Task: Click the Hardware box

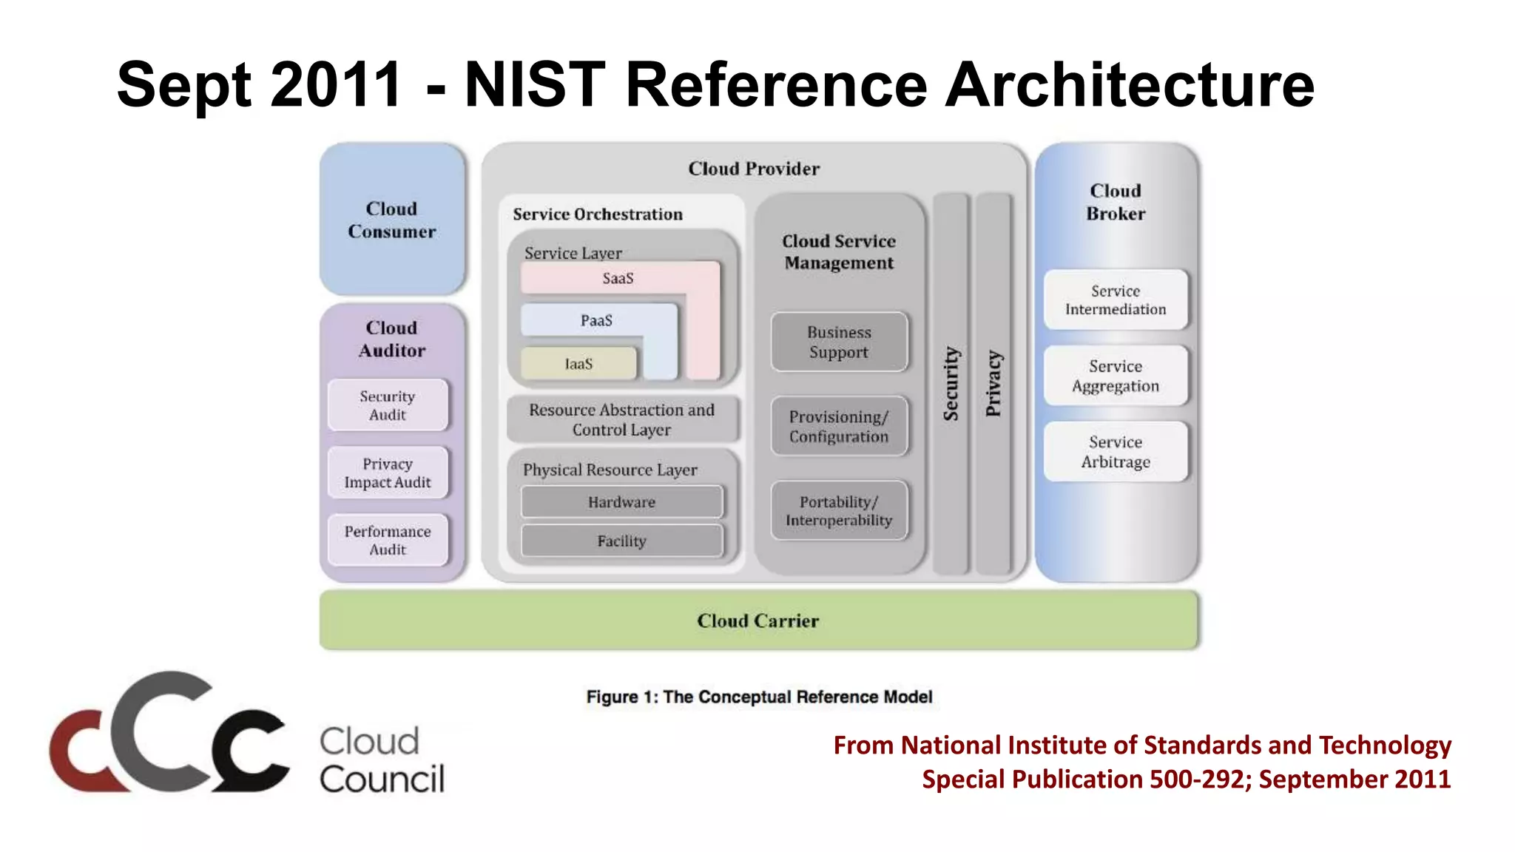Action: (622, 502)
